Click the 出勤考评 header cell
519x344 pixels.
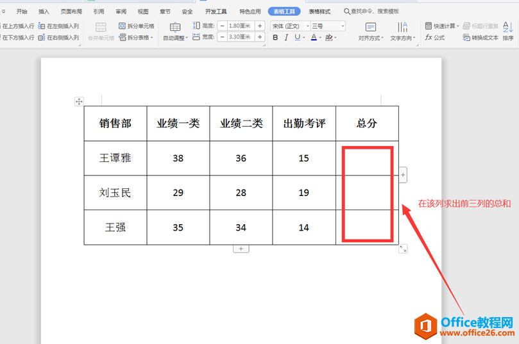pos(304,124)
